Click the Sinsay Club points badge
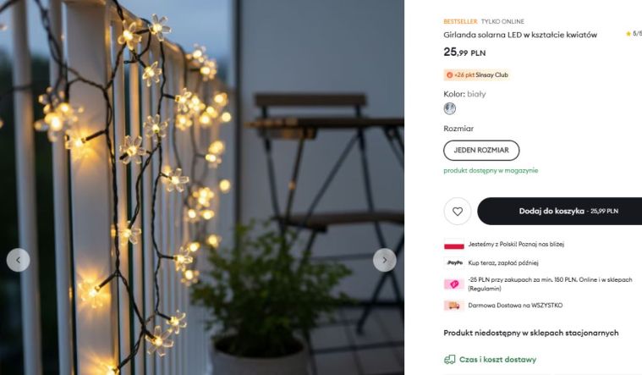This screenshot has width=642, height=375. click(477, 75)
